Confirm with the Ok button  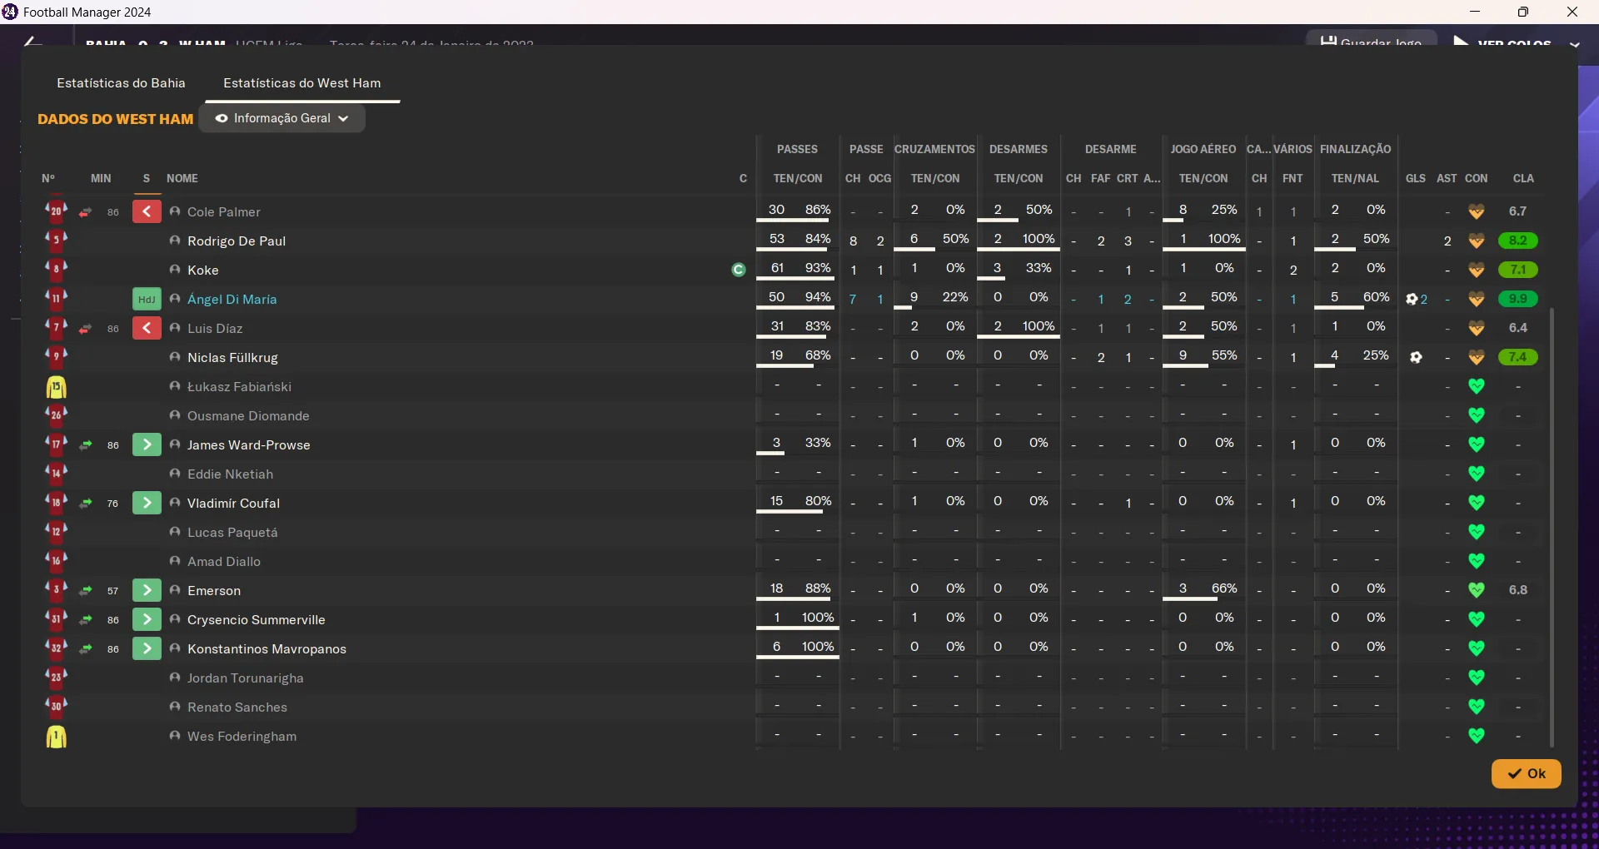(1526, 773)
